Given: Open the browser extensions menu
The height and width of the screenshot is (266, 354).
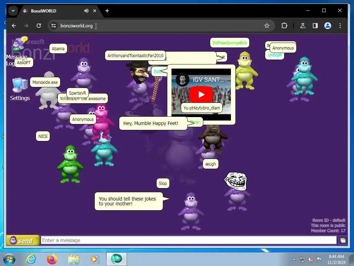Looking at the screenshot, I should (x=284, y=26).
